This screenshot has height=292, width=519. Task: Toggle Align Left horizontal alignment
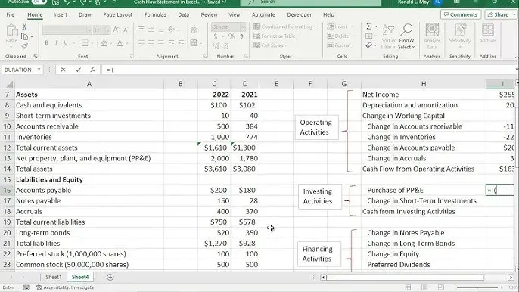[141, 42]
